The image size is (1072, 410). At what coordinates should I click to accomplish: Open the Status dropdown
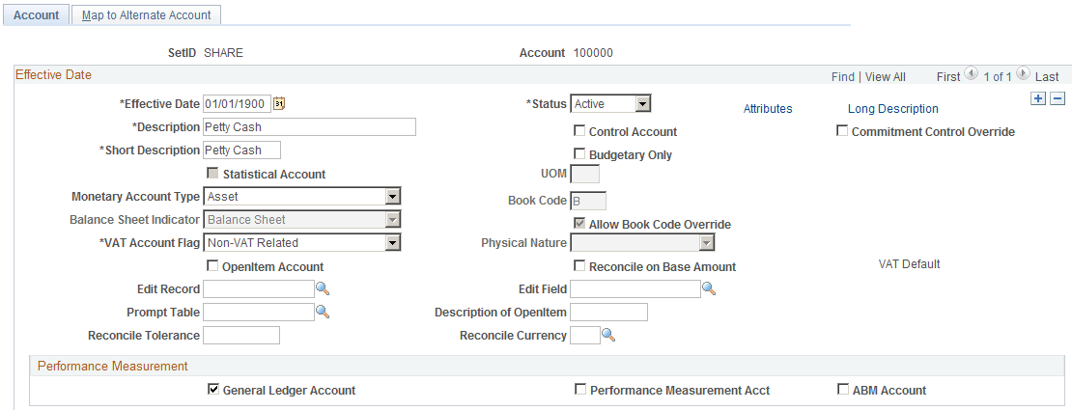610,104
